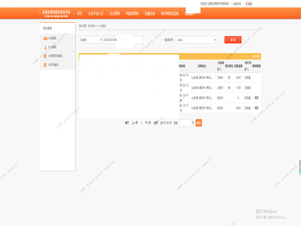The height and width of the screenshot is (226, 301).
Task: Open the 案件调查及追偿 menu
Action: click(170, 14)
